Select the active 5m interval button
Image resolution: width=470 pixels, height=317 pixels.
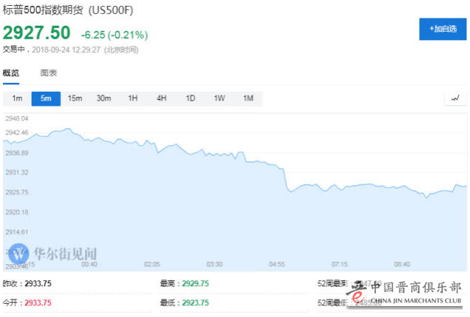click(x=46, y=98)
